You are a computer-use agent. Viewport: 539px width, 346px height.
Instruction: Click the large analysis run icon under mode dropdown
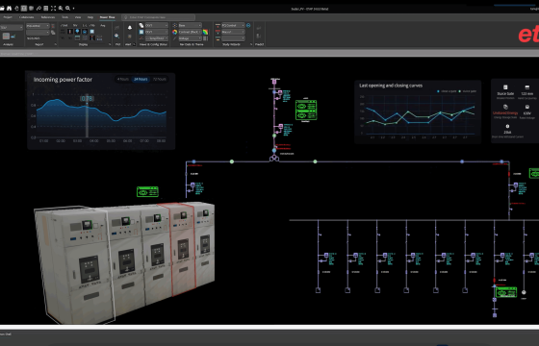(x=6, y=36)
